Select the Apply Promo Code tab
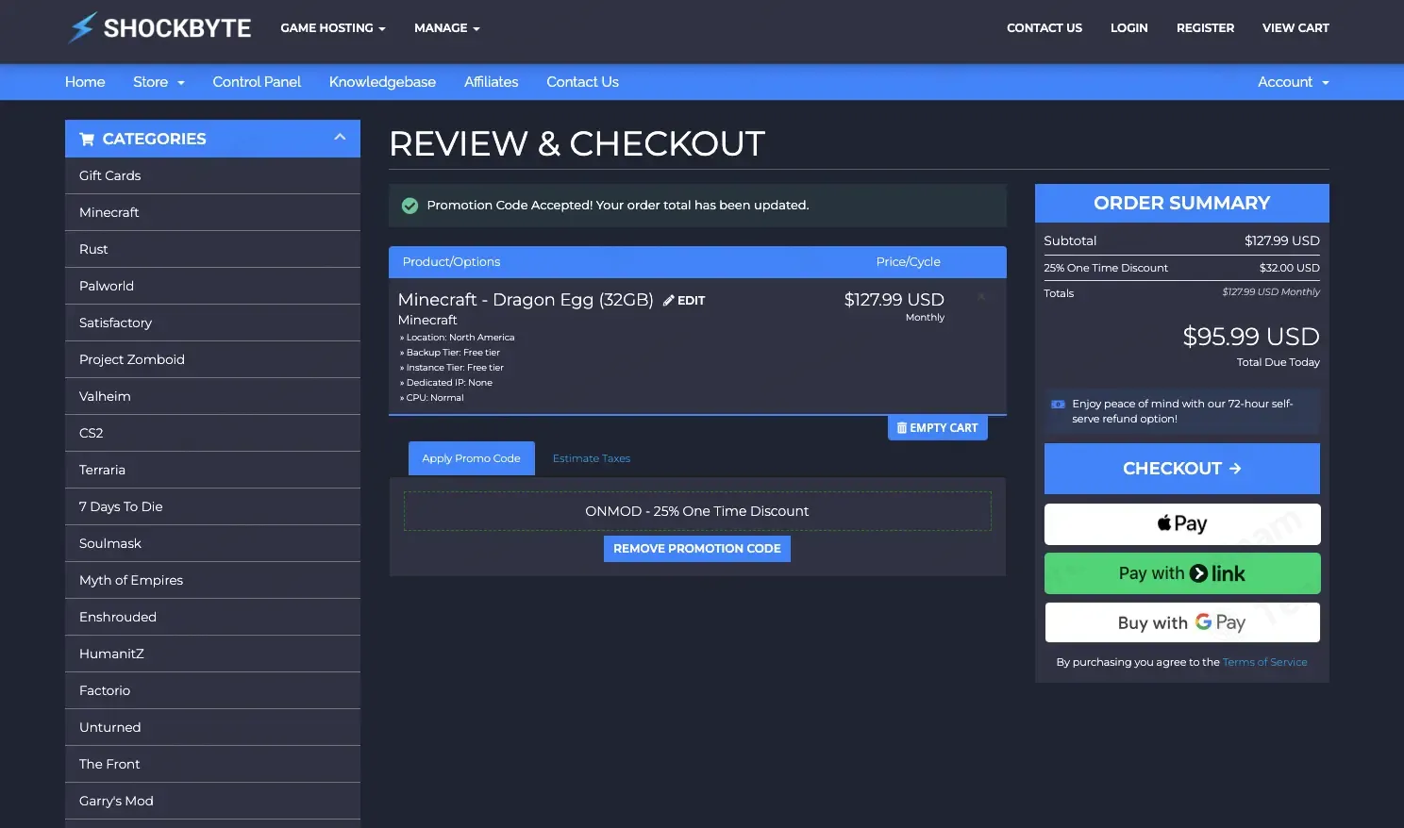This screenshot has height=828, width=1404. coord(471,458)
